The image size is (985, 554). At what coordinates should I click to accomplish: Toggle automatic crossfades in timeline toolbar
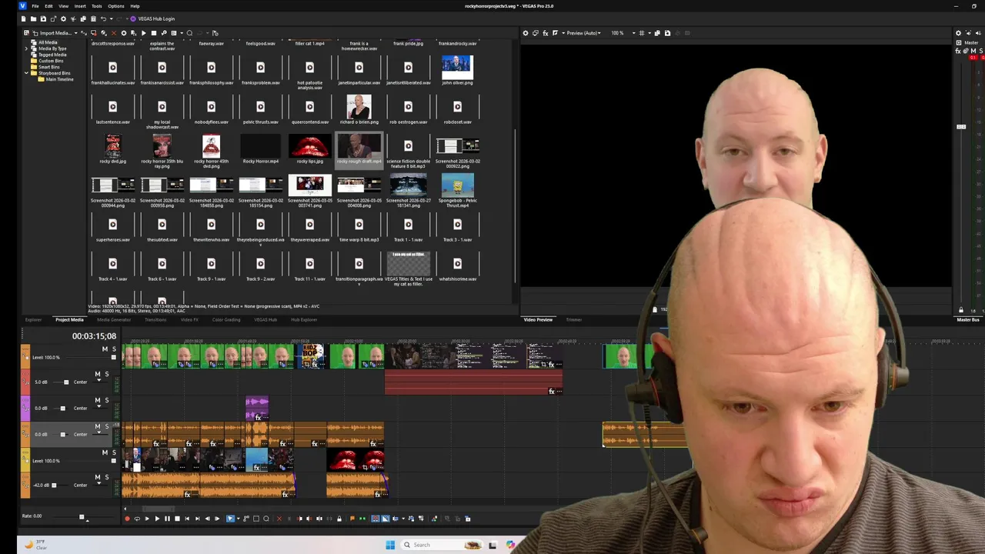click(386, 519)
